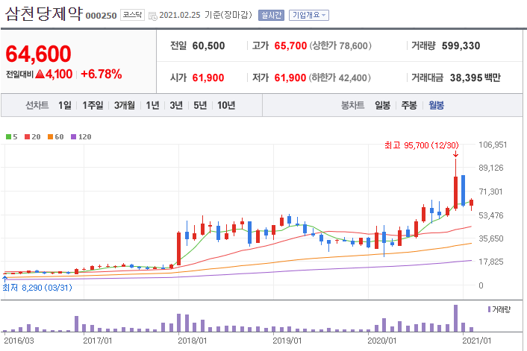
Task: Select the 10년 line chart tab
Action: tap(226, 105)
